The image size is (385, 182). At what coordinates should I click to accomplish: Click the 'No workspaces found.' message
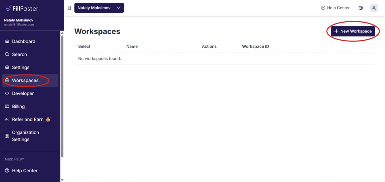[x=100, y=59]
